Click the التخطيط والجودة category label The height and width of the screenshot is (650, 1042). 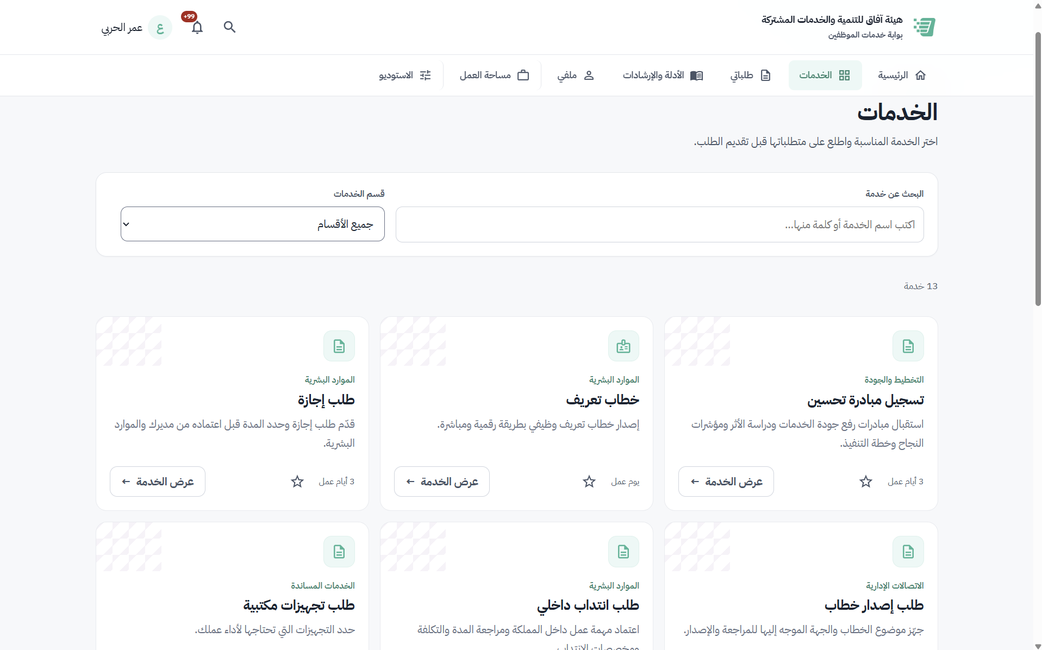click(894, 379)
